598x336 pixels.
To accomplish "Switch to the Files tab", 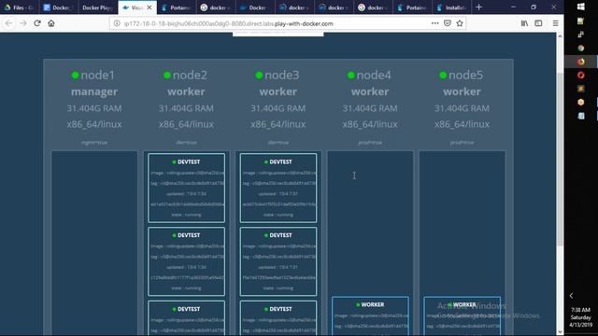I will pyautogui.click(x=19, y=7).
